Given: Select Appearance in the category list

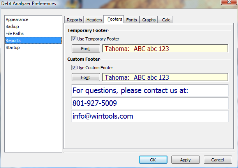Looking at the screenshot, I should click(17, 19).
